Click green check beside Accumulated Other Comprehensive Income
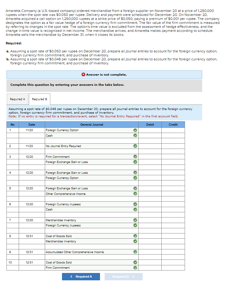The width and height of the screenshot is (227, 303). (135, 252)
